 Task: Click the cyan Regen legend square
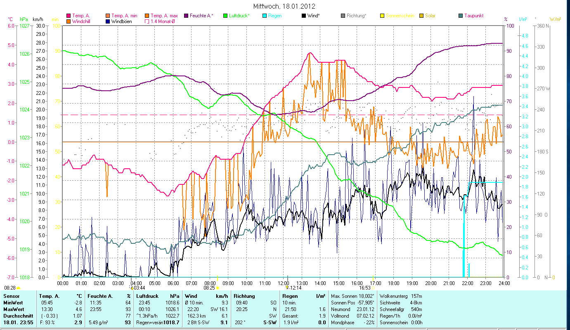click(265, 16)
